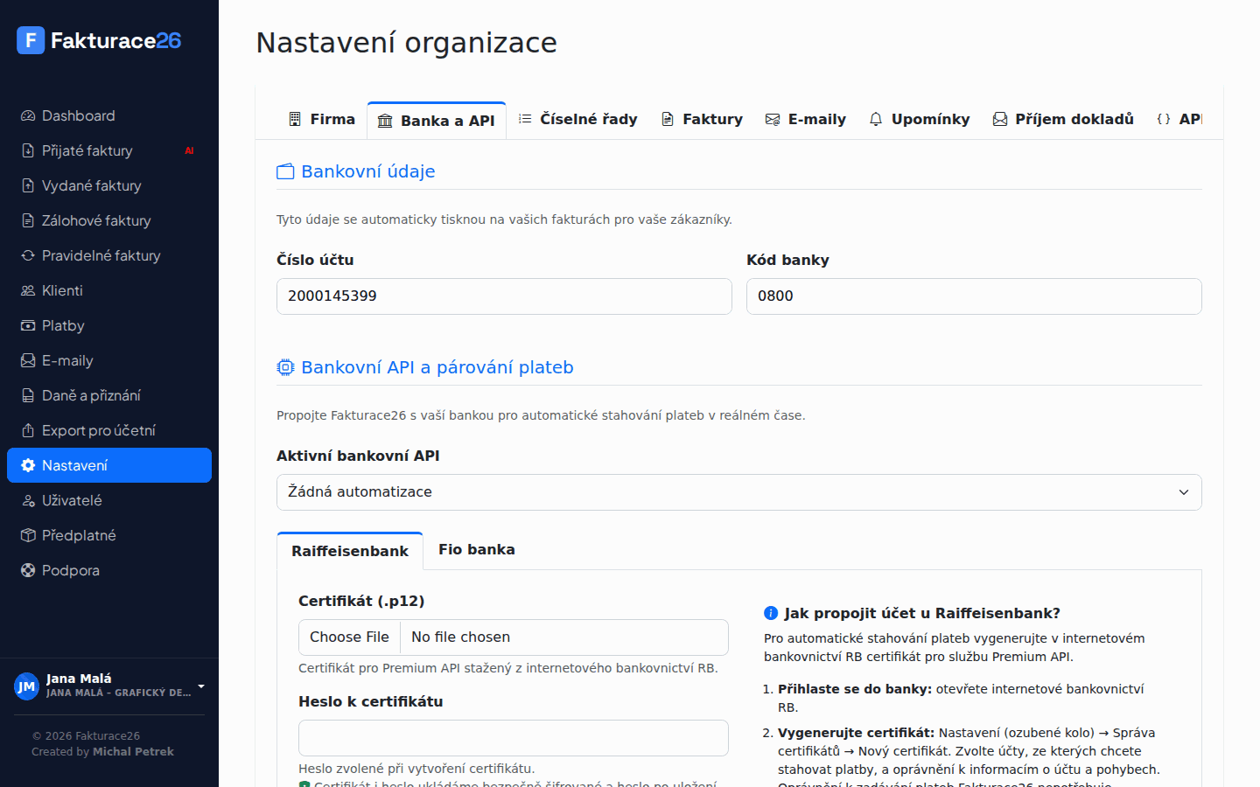Click the JM user avatar
Image resolution: width=1260 pixels, height=787 pixels.
(x=27, y=686)
